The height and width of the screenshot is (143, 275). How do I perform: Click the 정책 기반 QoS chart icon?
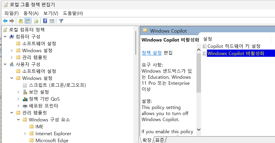25,99
